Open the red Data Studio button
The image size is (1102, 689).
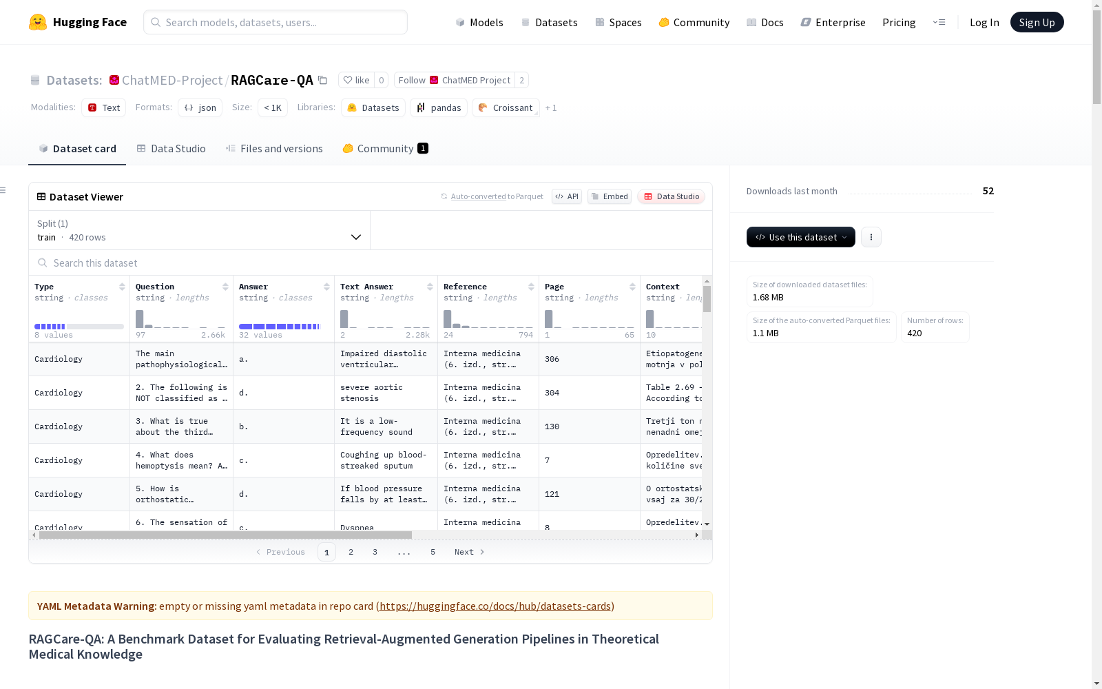click(x=672, y=196)
